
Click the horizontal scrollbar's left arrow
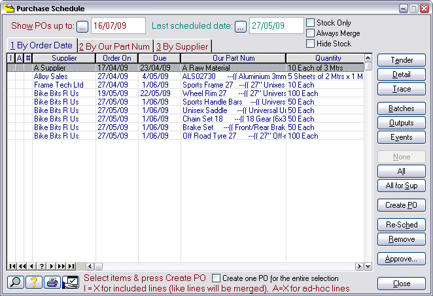coord(90,267)
